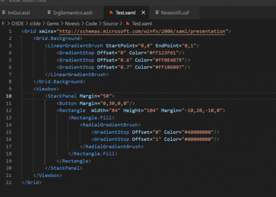Click the Offset value "0.7"
The height and width of the screenshot is (197, 276).
(x=125, y=67)
